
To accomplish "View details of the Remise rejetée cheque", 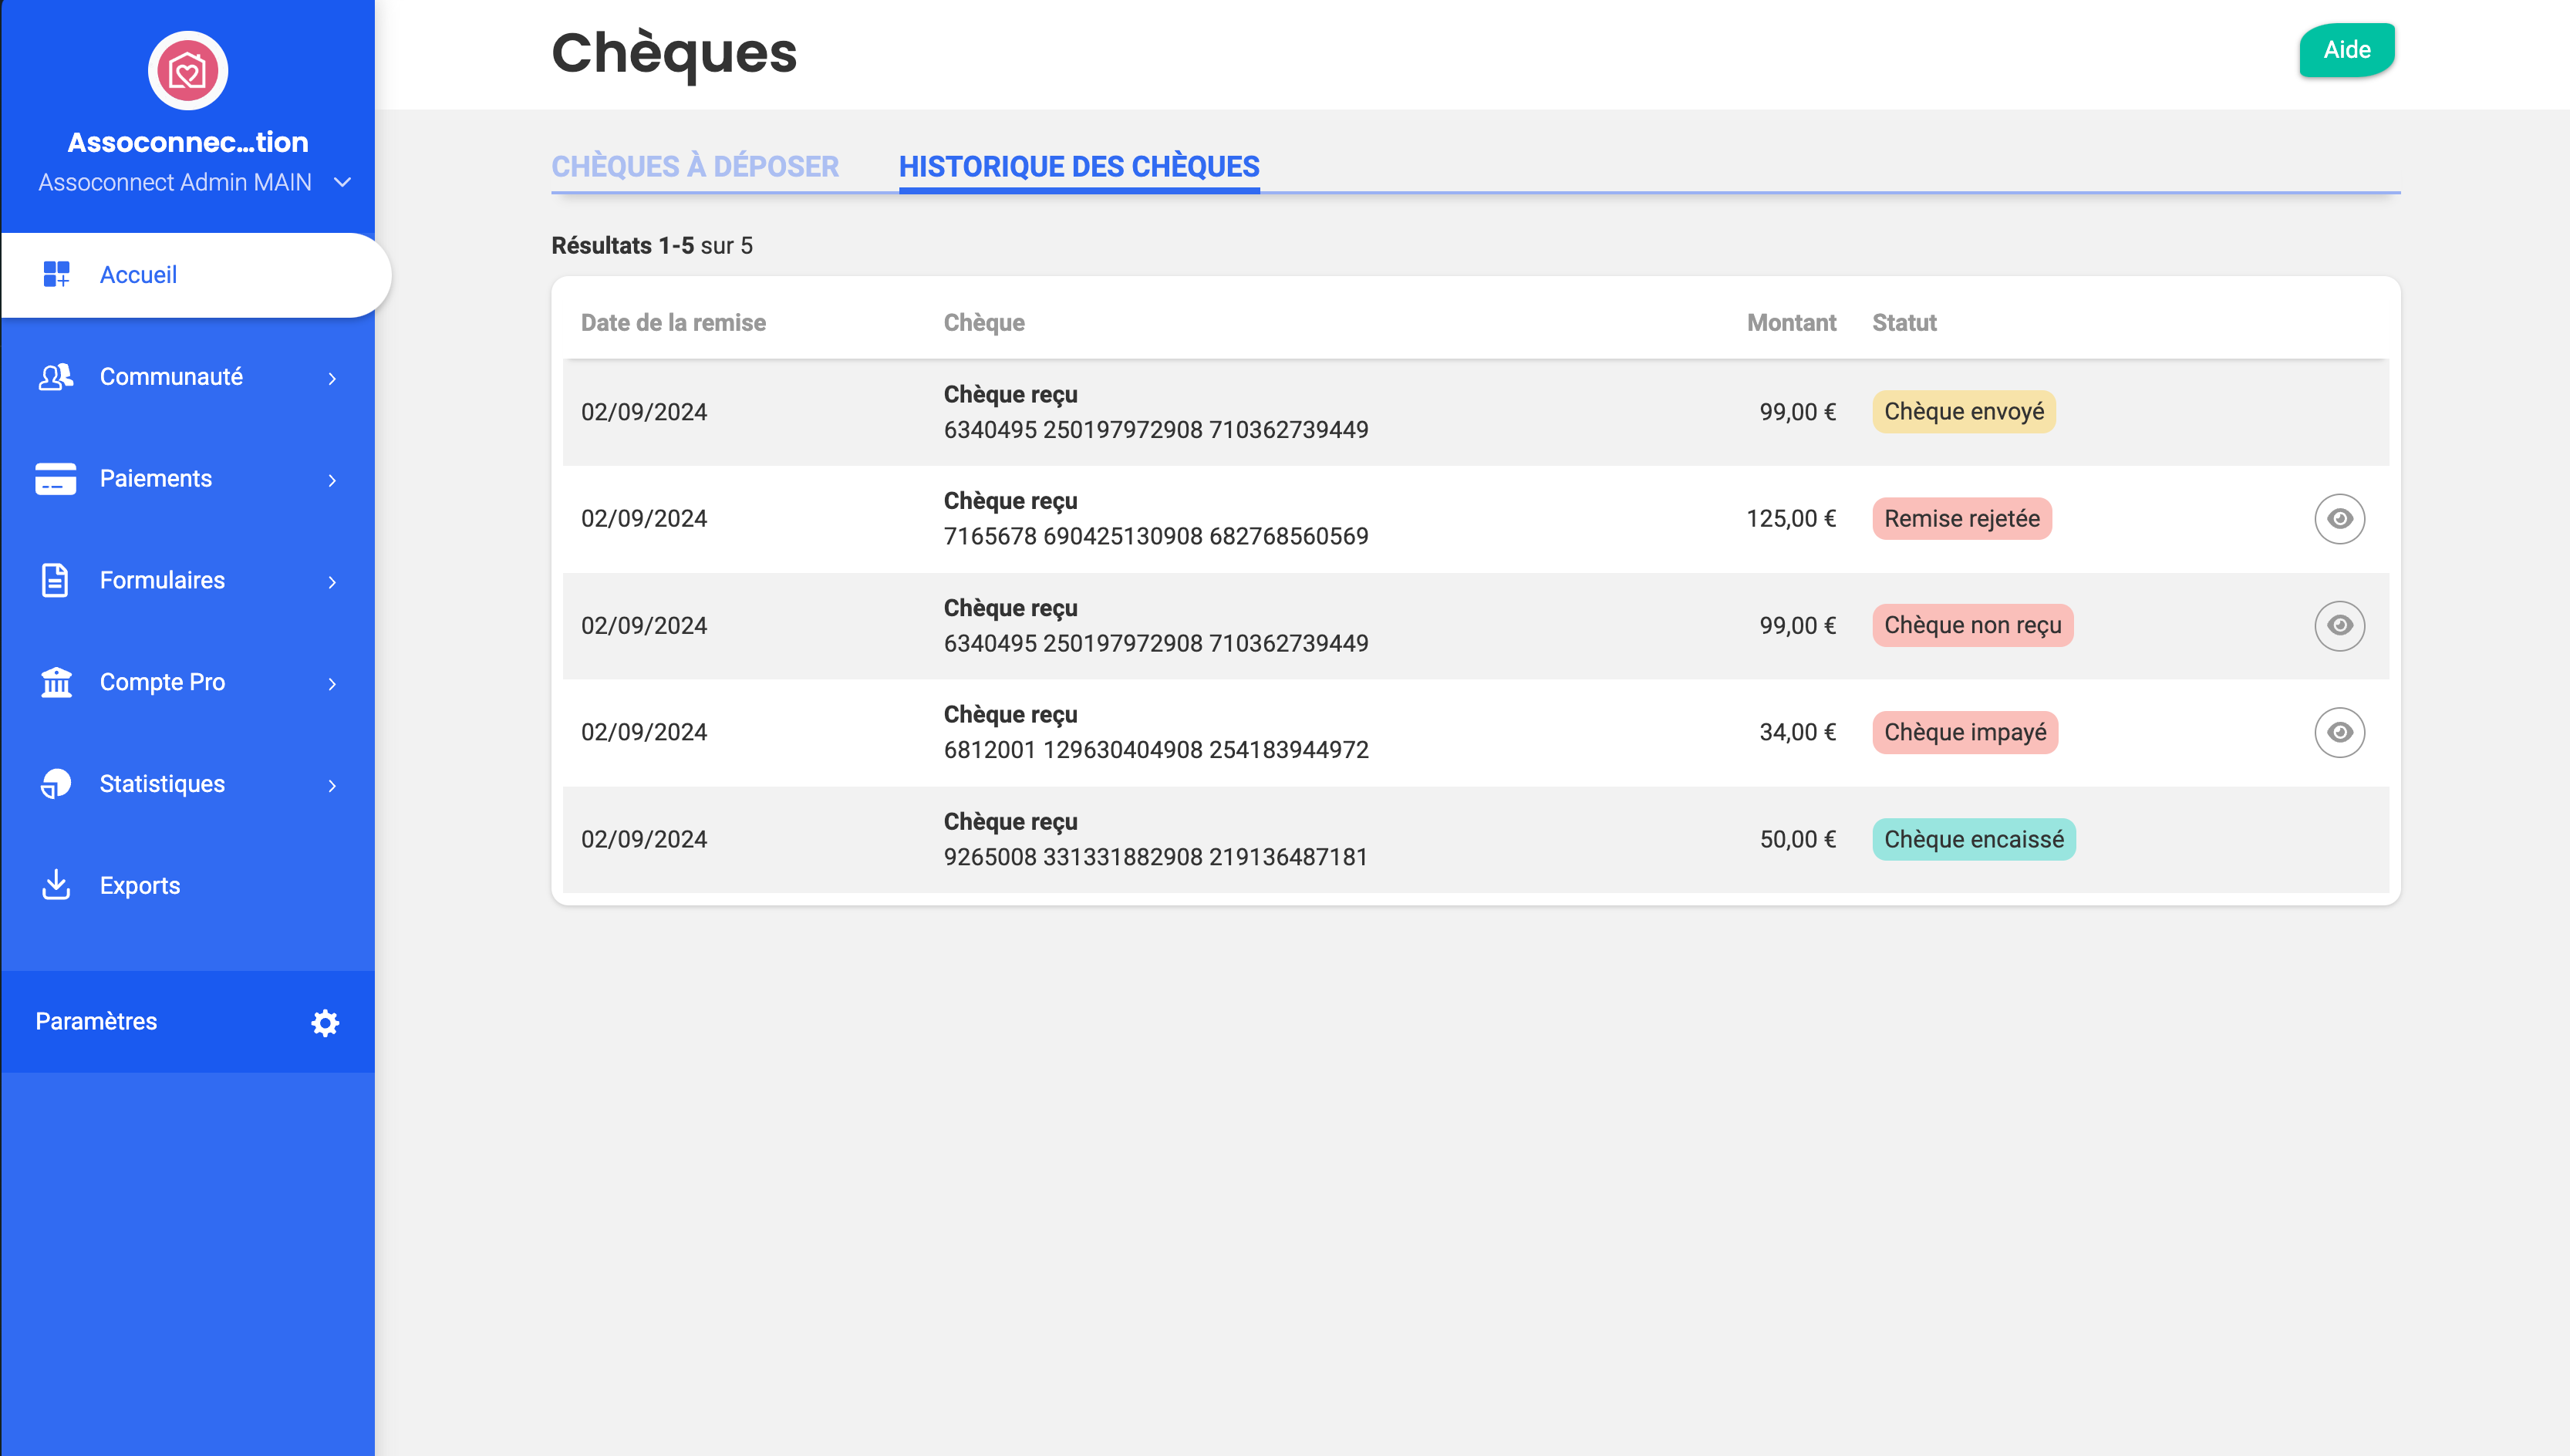I will (2339, 519).
